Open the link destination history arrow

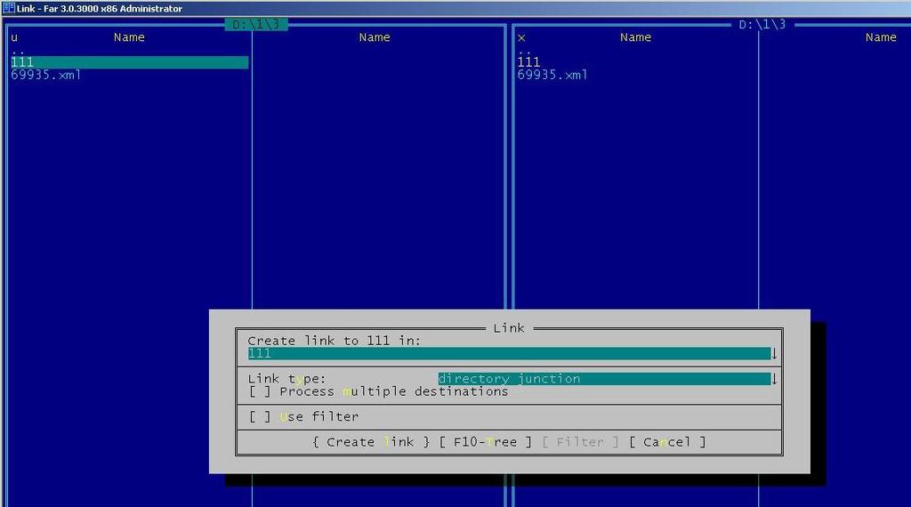point(774,354)
